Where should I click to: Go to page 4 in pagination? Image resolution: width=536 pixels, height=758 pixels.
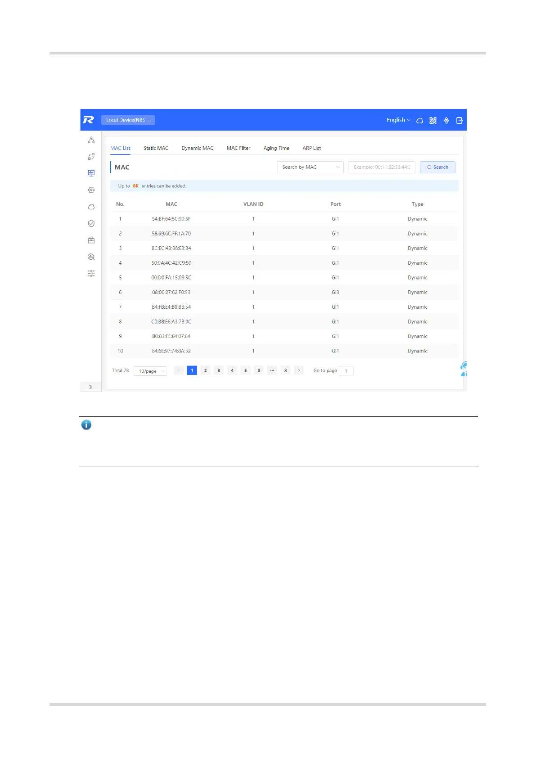point(232,370)
